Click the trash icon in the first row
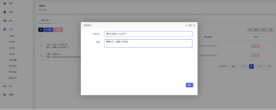Viewport: 276px width, 110px height. [258, 46]
